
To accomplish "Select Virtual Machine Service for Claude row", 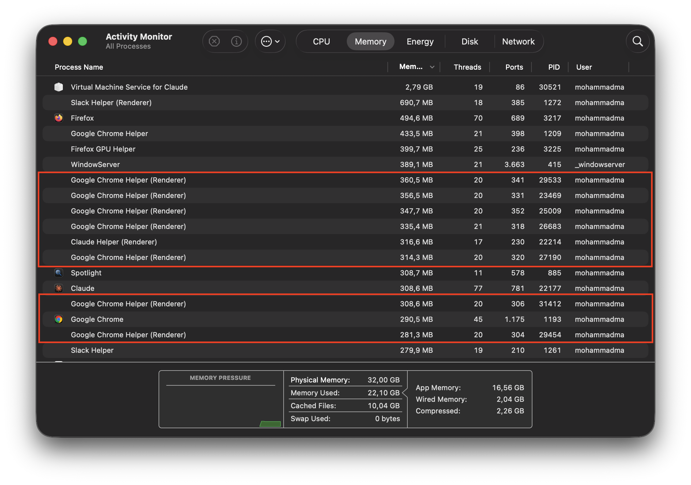I will [x=345, y=87].
